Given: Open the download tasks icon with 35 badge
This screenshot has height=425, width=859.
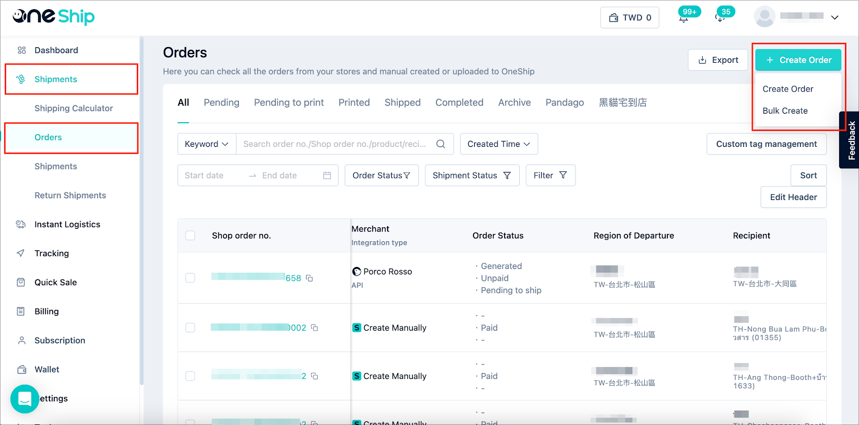Looking at the screenshot, I should [x=720, y=18].
